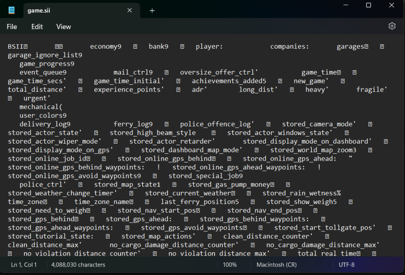Click Ln 1, Col 1 position indicator
The width and height of the screenshot is (405, 275).
(24, 265)
